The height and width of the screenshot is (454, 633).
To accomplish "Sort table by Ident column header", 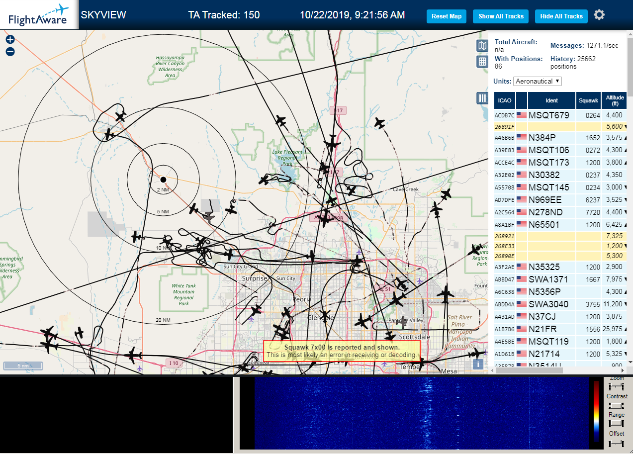I will pos(551,100).
